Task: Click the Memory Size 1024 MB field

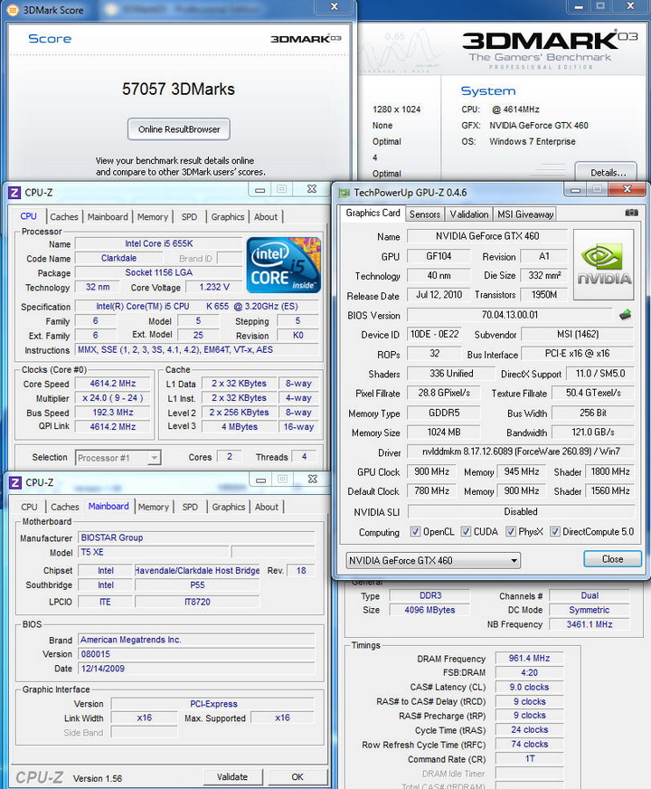Action: tap(443, 433)
